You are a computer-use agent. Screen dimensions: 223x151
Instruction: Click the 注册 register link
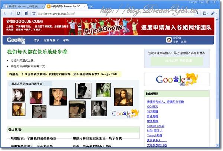click(x=184, y=42)
